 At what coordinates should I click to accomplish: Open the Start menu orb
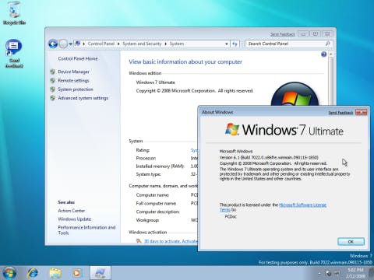9,273
